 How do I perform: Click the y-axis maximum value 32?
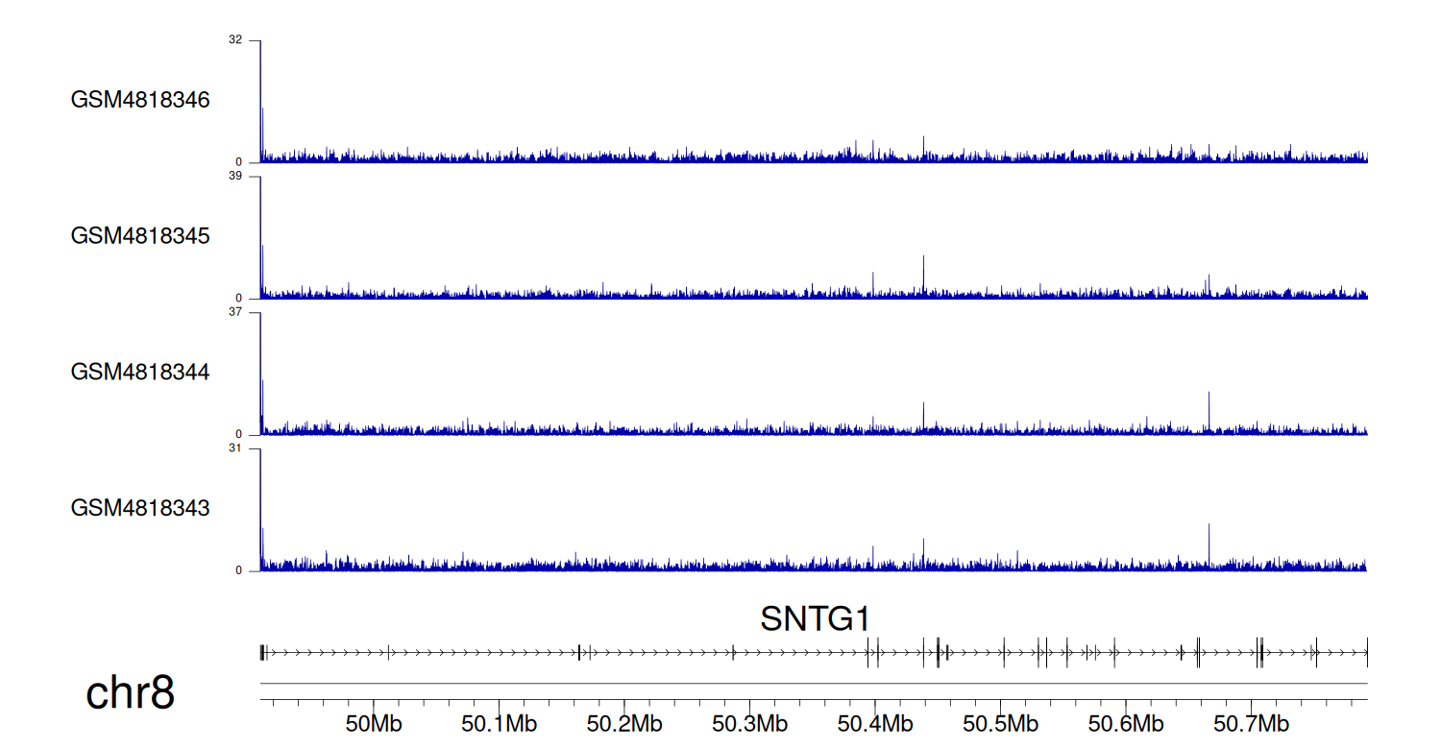point(235,40)
